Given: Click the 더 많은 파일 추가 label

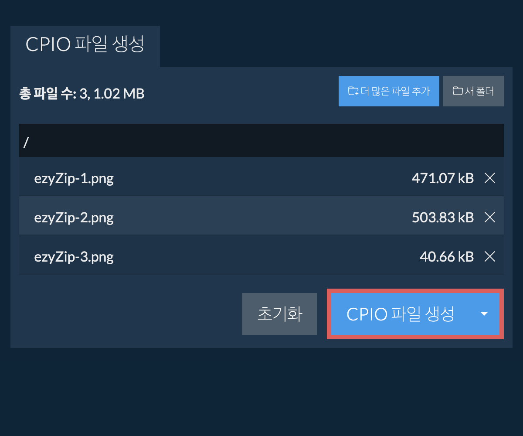Looking at the screenshot, I should point(395,91).
